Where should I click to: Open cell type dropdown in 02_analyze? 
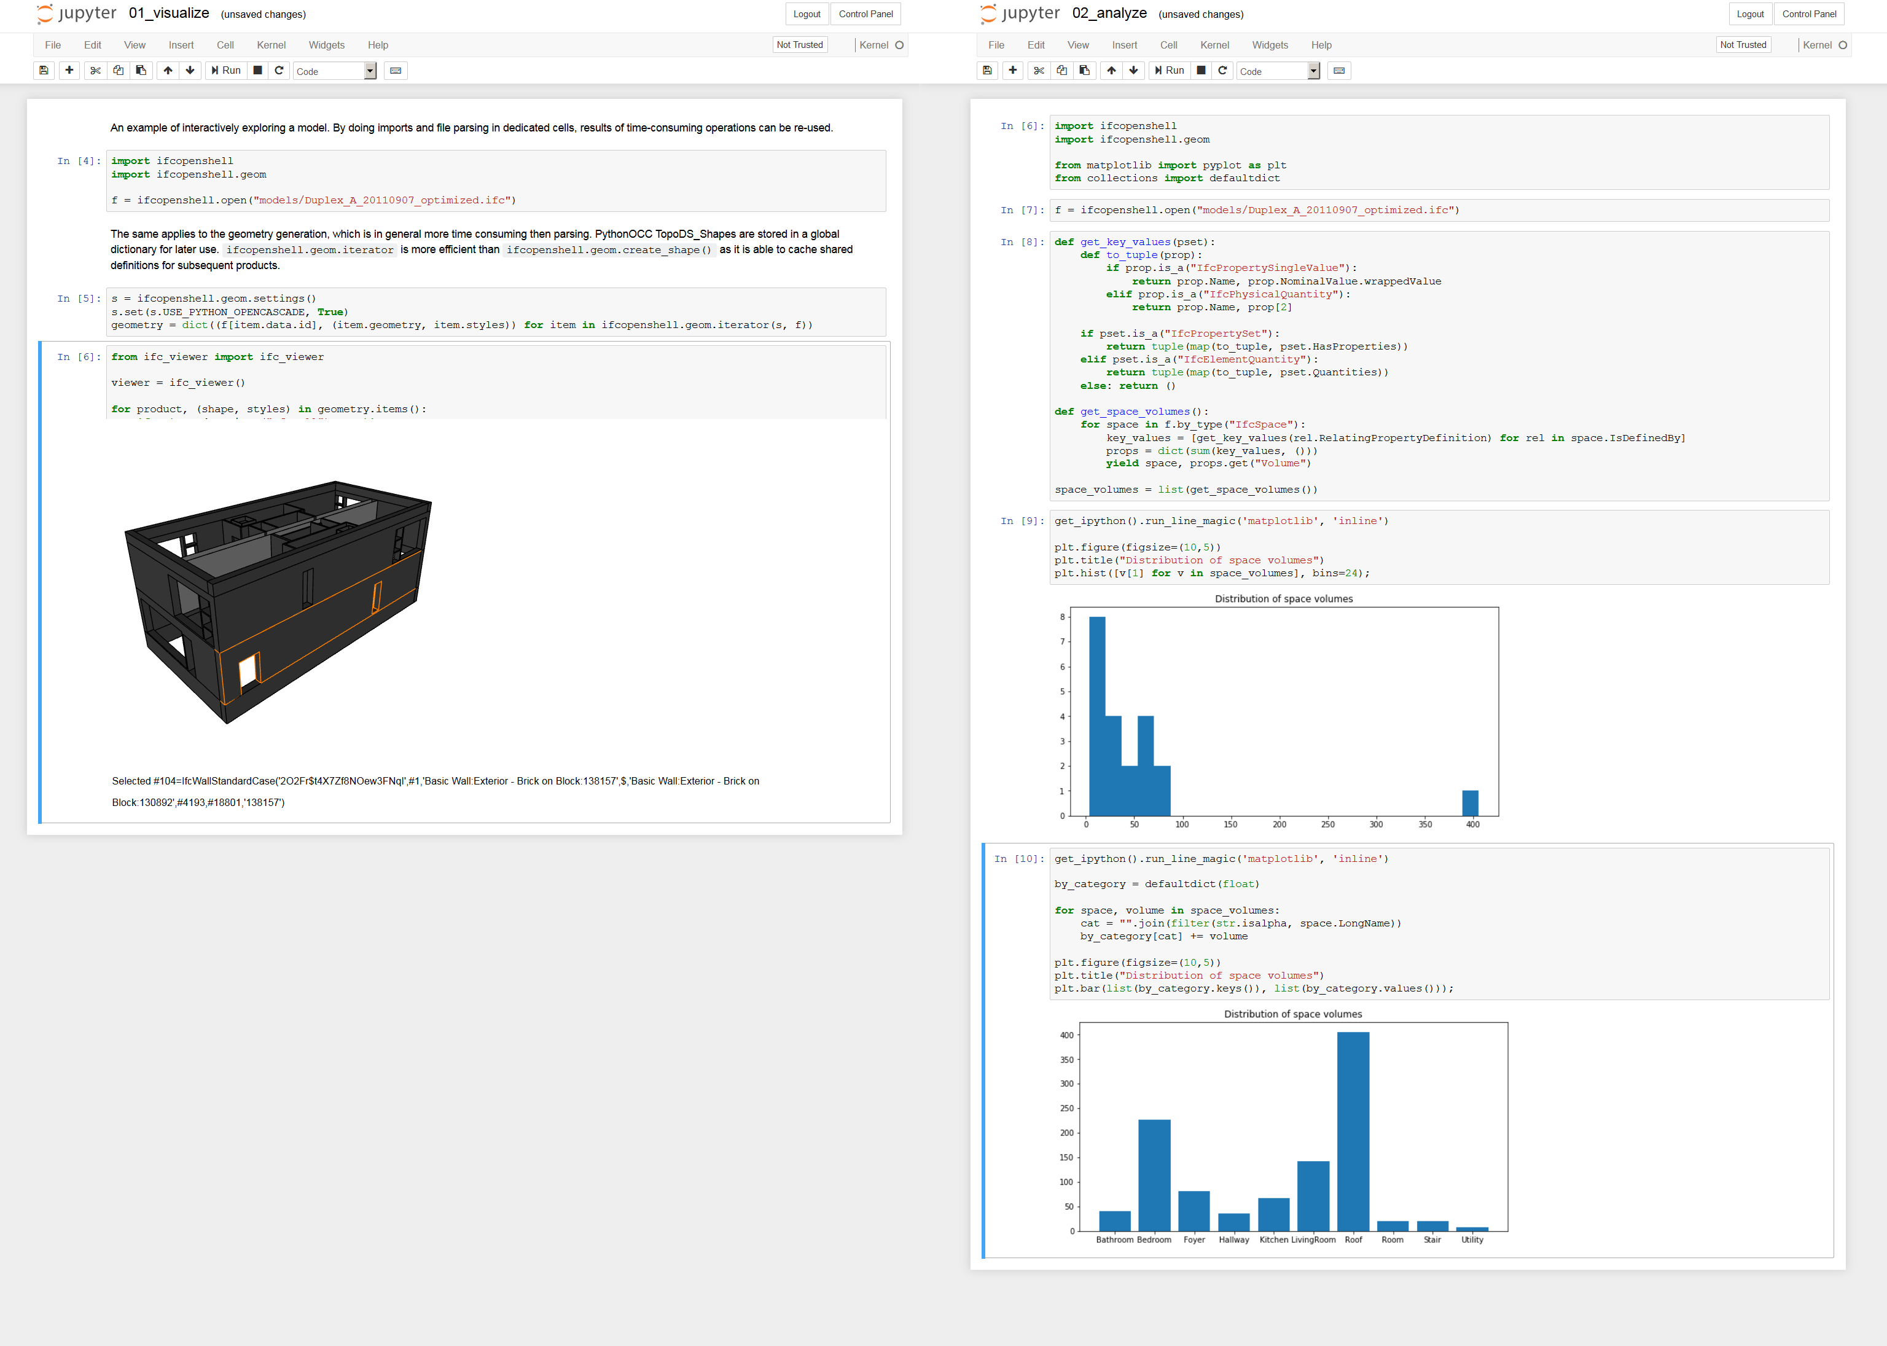(x=1278, y=71)
